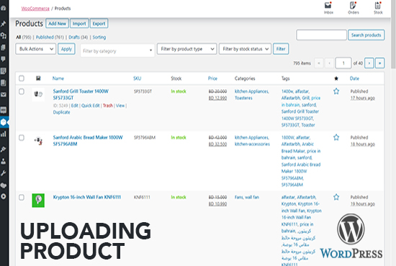Show All (795) products view
Screen dimensions: 396x266
coord(24,37)
